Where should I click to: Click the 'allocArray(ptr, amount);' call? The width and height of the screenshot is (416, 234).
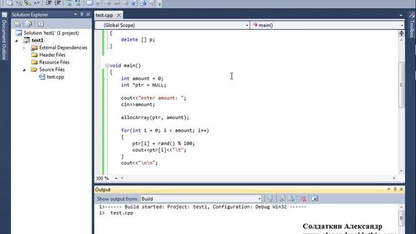pyautogui.click(x=155, y=118)
